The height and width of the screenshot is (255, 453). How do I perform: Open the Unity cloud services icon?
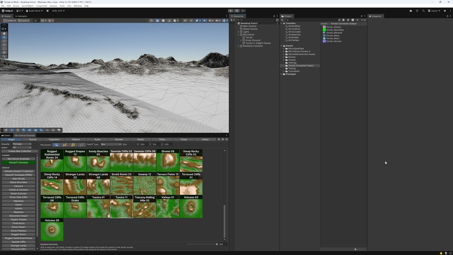pos(411,11)
